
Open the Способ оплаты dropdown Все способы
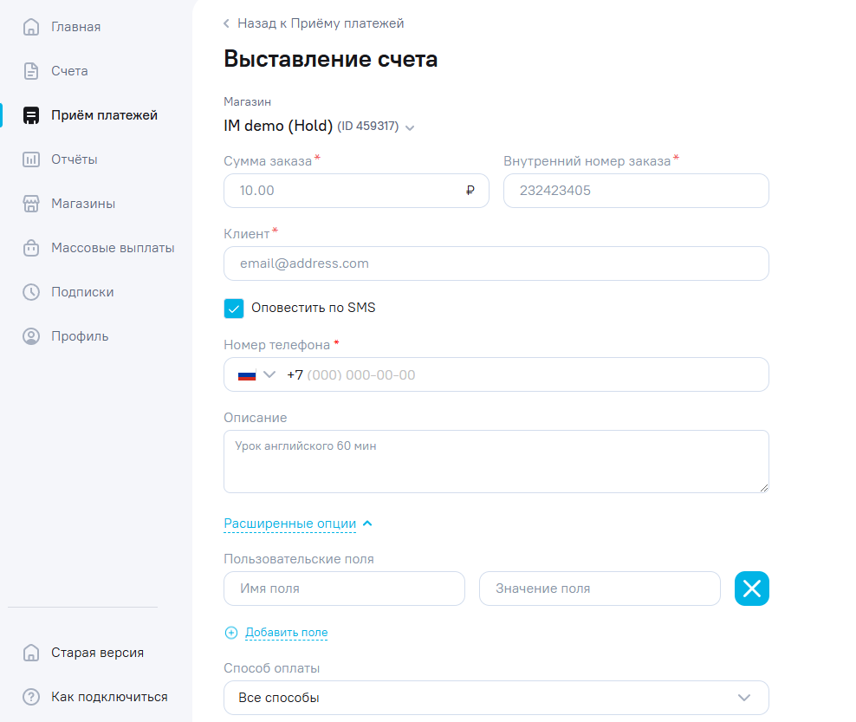pyautogui.click(x=496, y=698)
